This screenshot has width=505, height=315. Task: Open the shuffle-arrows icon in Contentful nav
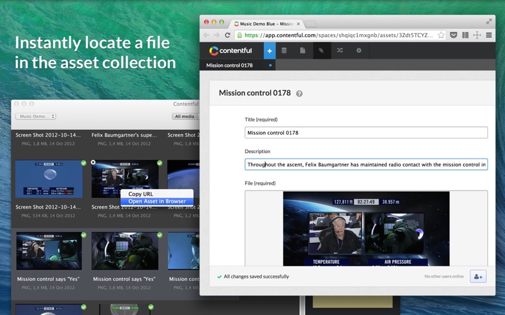point(340,50)
